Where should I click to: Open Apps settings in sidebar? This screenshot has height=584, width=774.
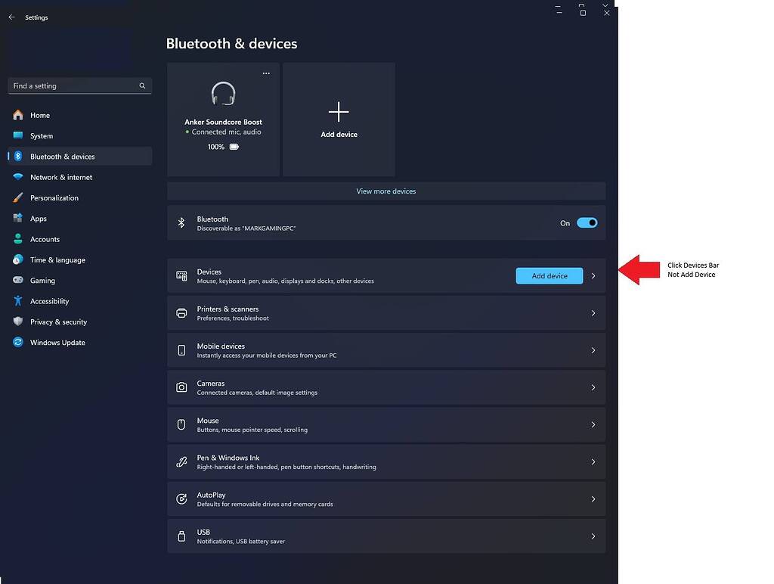[80, 219]
